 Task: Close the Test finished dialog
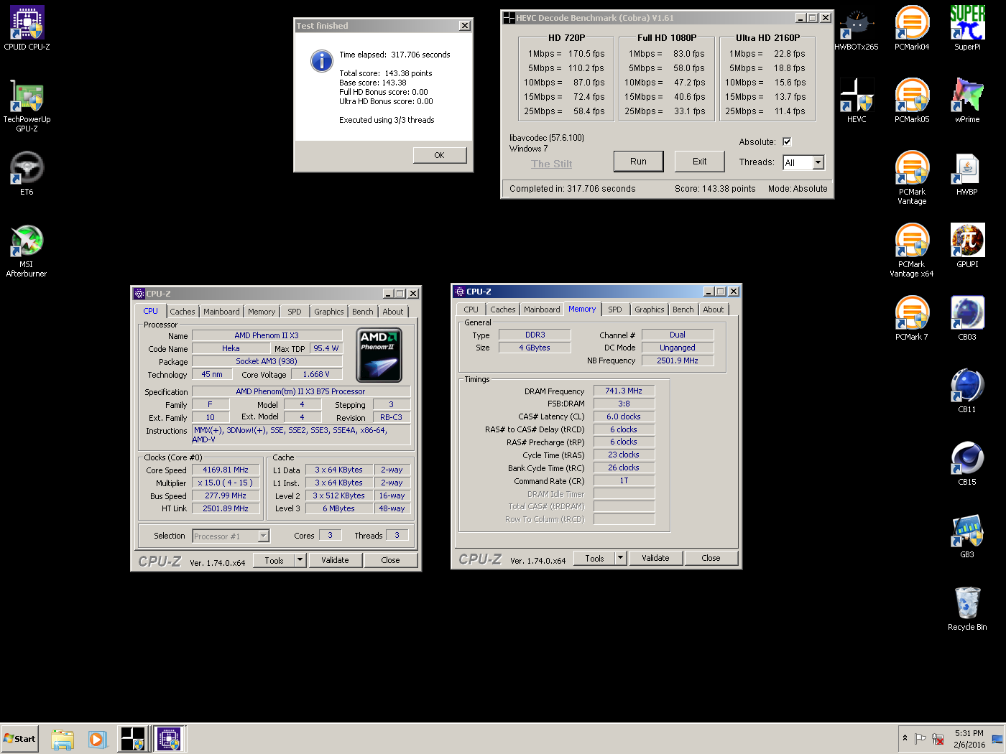pos(465,26)
